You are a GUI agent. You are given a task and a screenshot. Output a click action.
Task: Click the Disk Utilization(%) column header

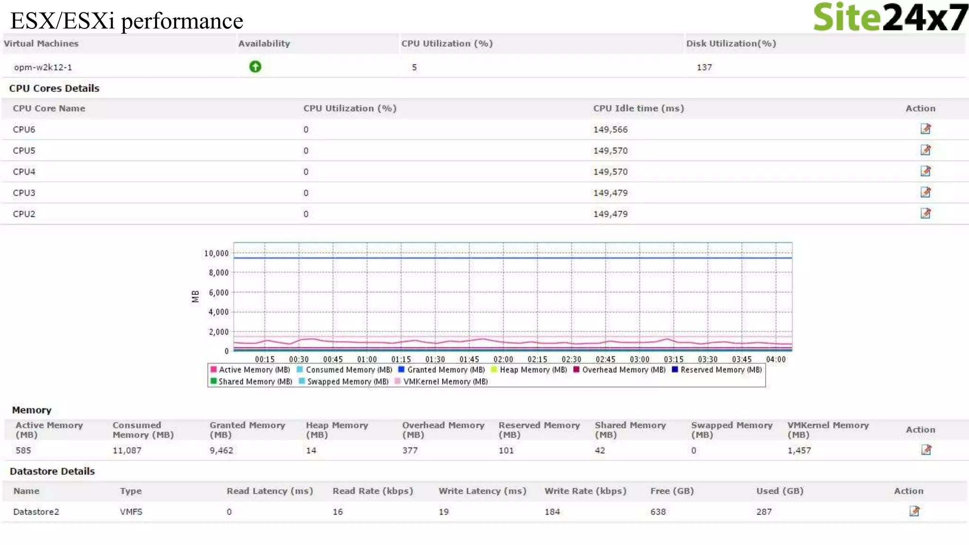tap(731, 44)
